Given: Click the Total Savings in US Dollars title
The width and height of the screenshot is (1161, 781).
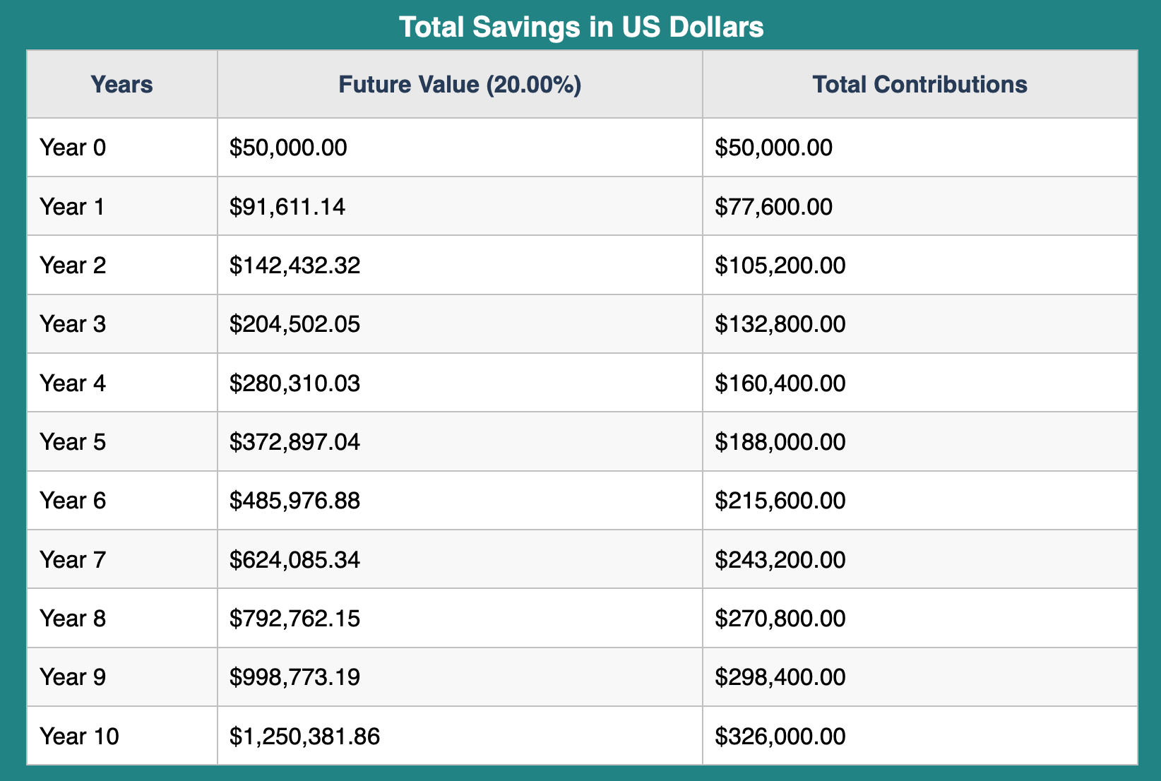Looking at the screenshot, I should 580,28.
